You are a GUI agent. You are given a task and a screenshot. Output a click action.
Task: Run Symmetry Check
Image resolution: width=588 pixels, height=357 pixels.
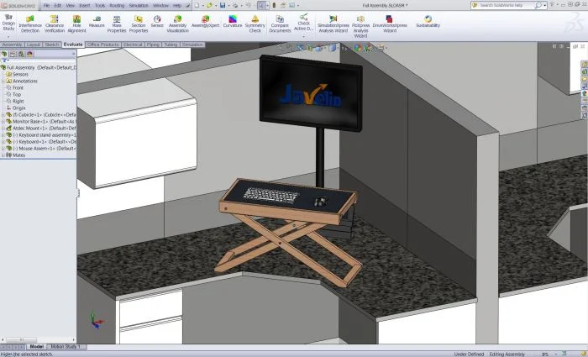pos(255,23)
